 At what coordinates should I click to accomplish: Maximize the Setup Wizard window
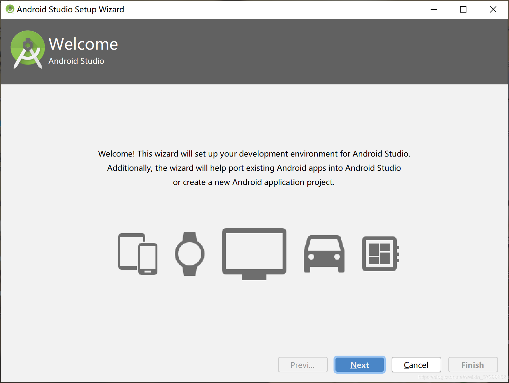click(x=463, y=9)
